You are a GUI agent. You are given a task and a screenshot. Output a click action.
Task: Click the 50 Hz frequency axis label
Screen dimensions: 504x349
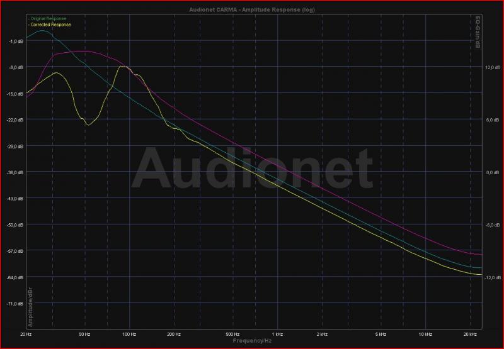(x=85, y=335)
